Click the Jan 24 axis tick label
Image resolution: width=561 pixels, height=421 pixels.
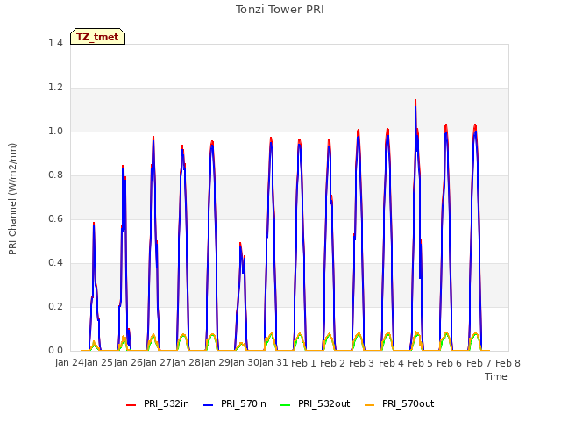[x=69, y=363]
